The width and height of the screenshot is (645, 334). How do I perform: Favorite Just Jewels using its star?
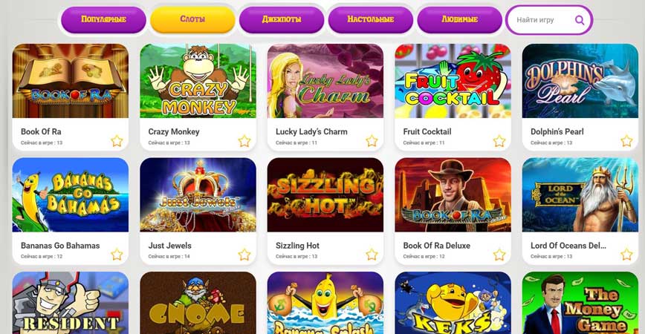244,255
